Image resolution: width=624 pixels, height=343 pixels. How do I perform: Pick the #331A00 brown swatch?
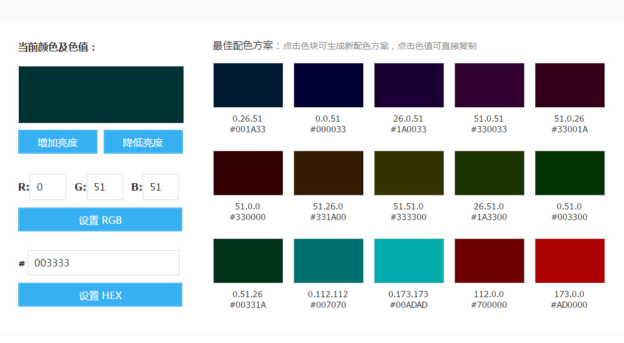coord(328,173)
